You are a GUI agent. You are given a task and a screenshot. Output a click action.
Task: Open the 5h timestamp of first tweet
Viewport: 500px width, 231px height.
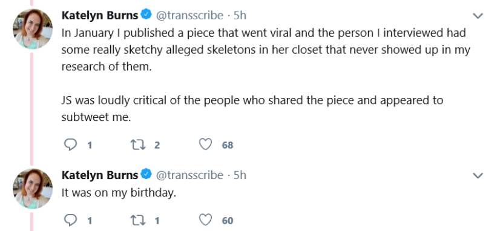[x=240, y=15]
